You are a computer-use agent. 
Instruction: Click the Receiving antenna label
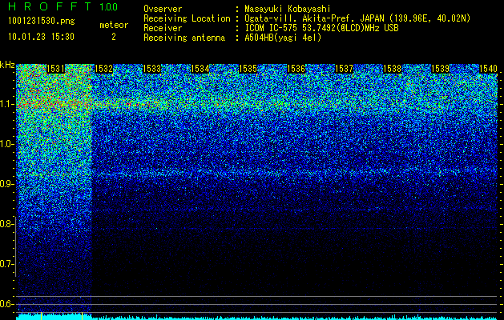tap(184, 38)
